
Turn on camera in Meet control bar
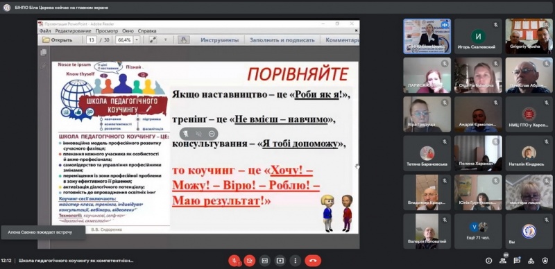[x=250, y=261]
